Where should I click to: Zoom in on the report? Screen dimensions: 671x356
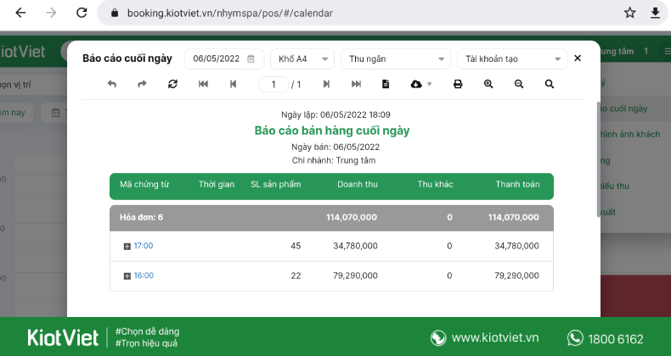coord(488,84)
